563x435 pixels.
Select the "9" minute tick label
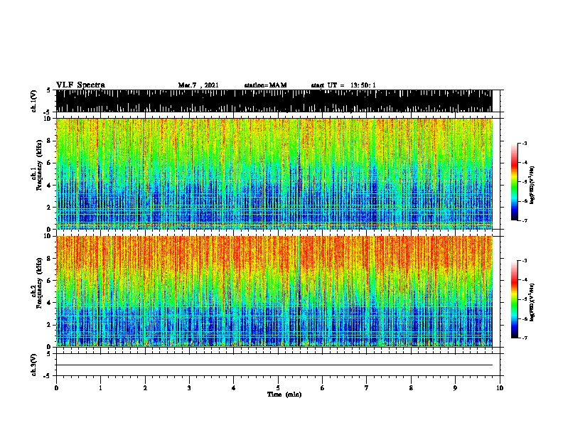pyautogui.click(x=455, y=387)
